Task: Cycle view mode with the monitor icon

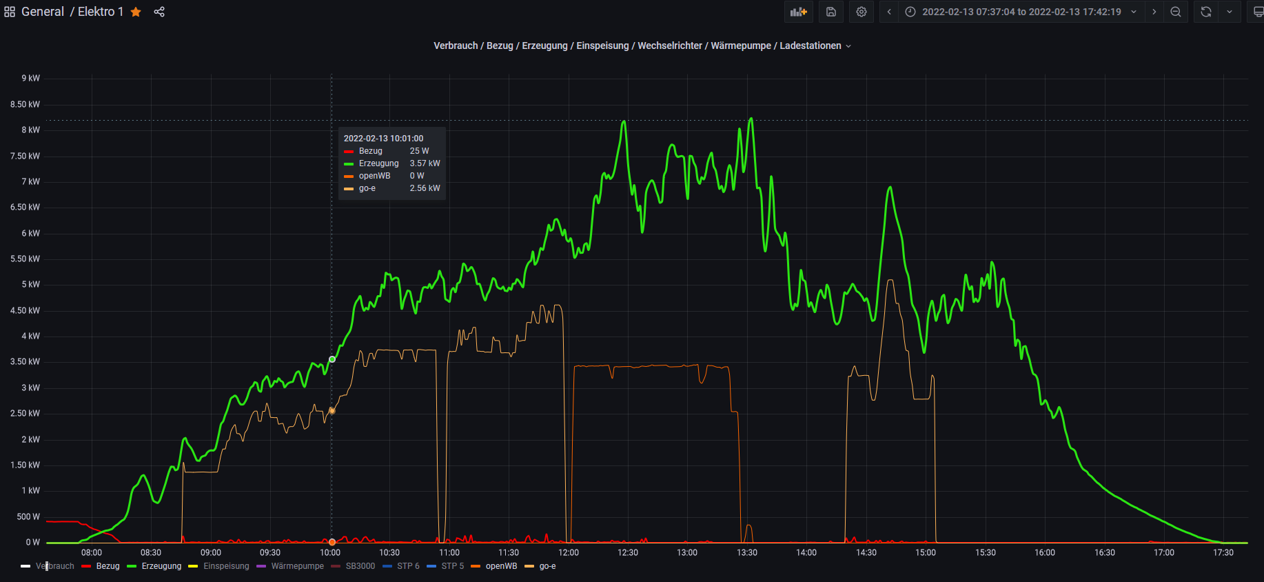Action: [1258, 12]
